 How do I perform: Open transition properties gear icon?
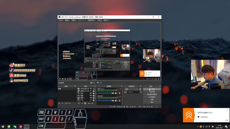[140, 89]
